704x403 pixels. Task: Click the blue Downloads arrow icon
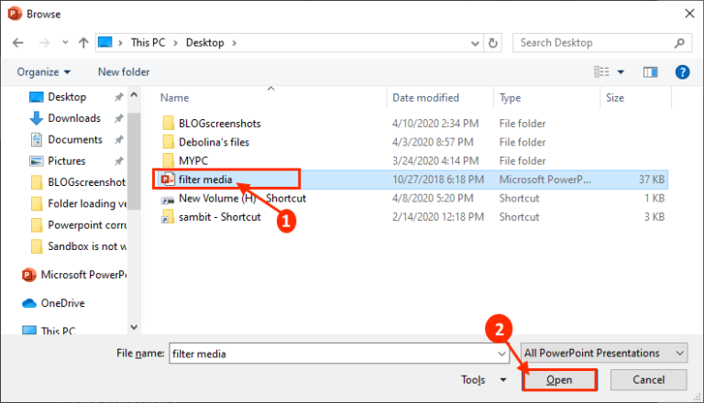[36, 118]
